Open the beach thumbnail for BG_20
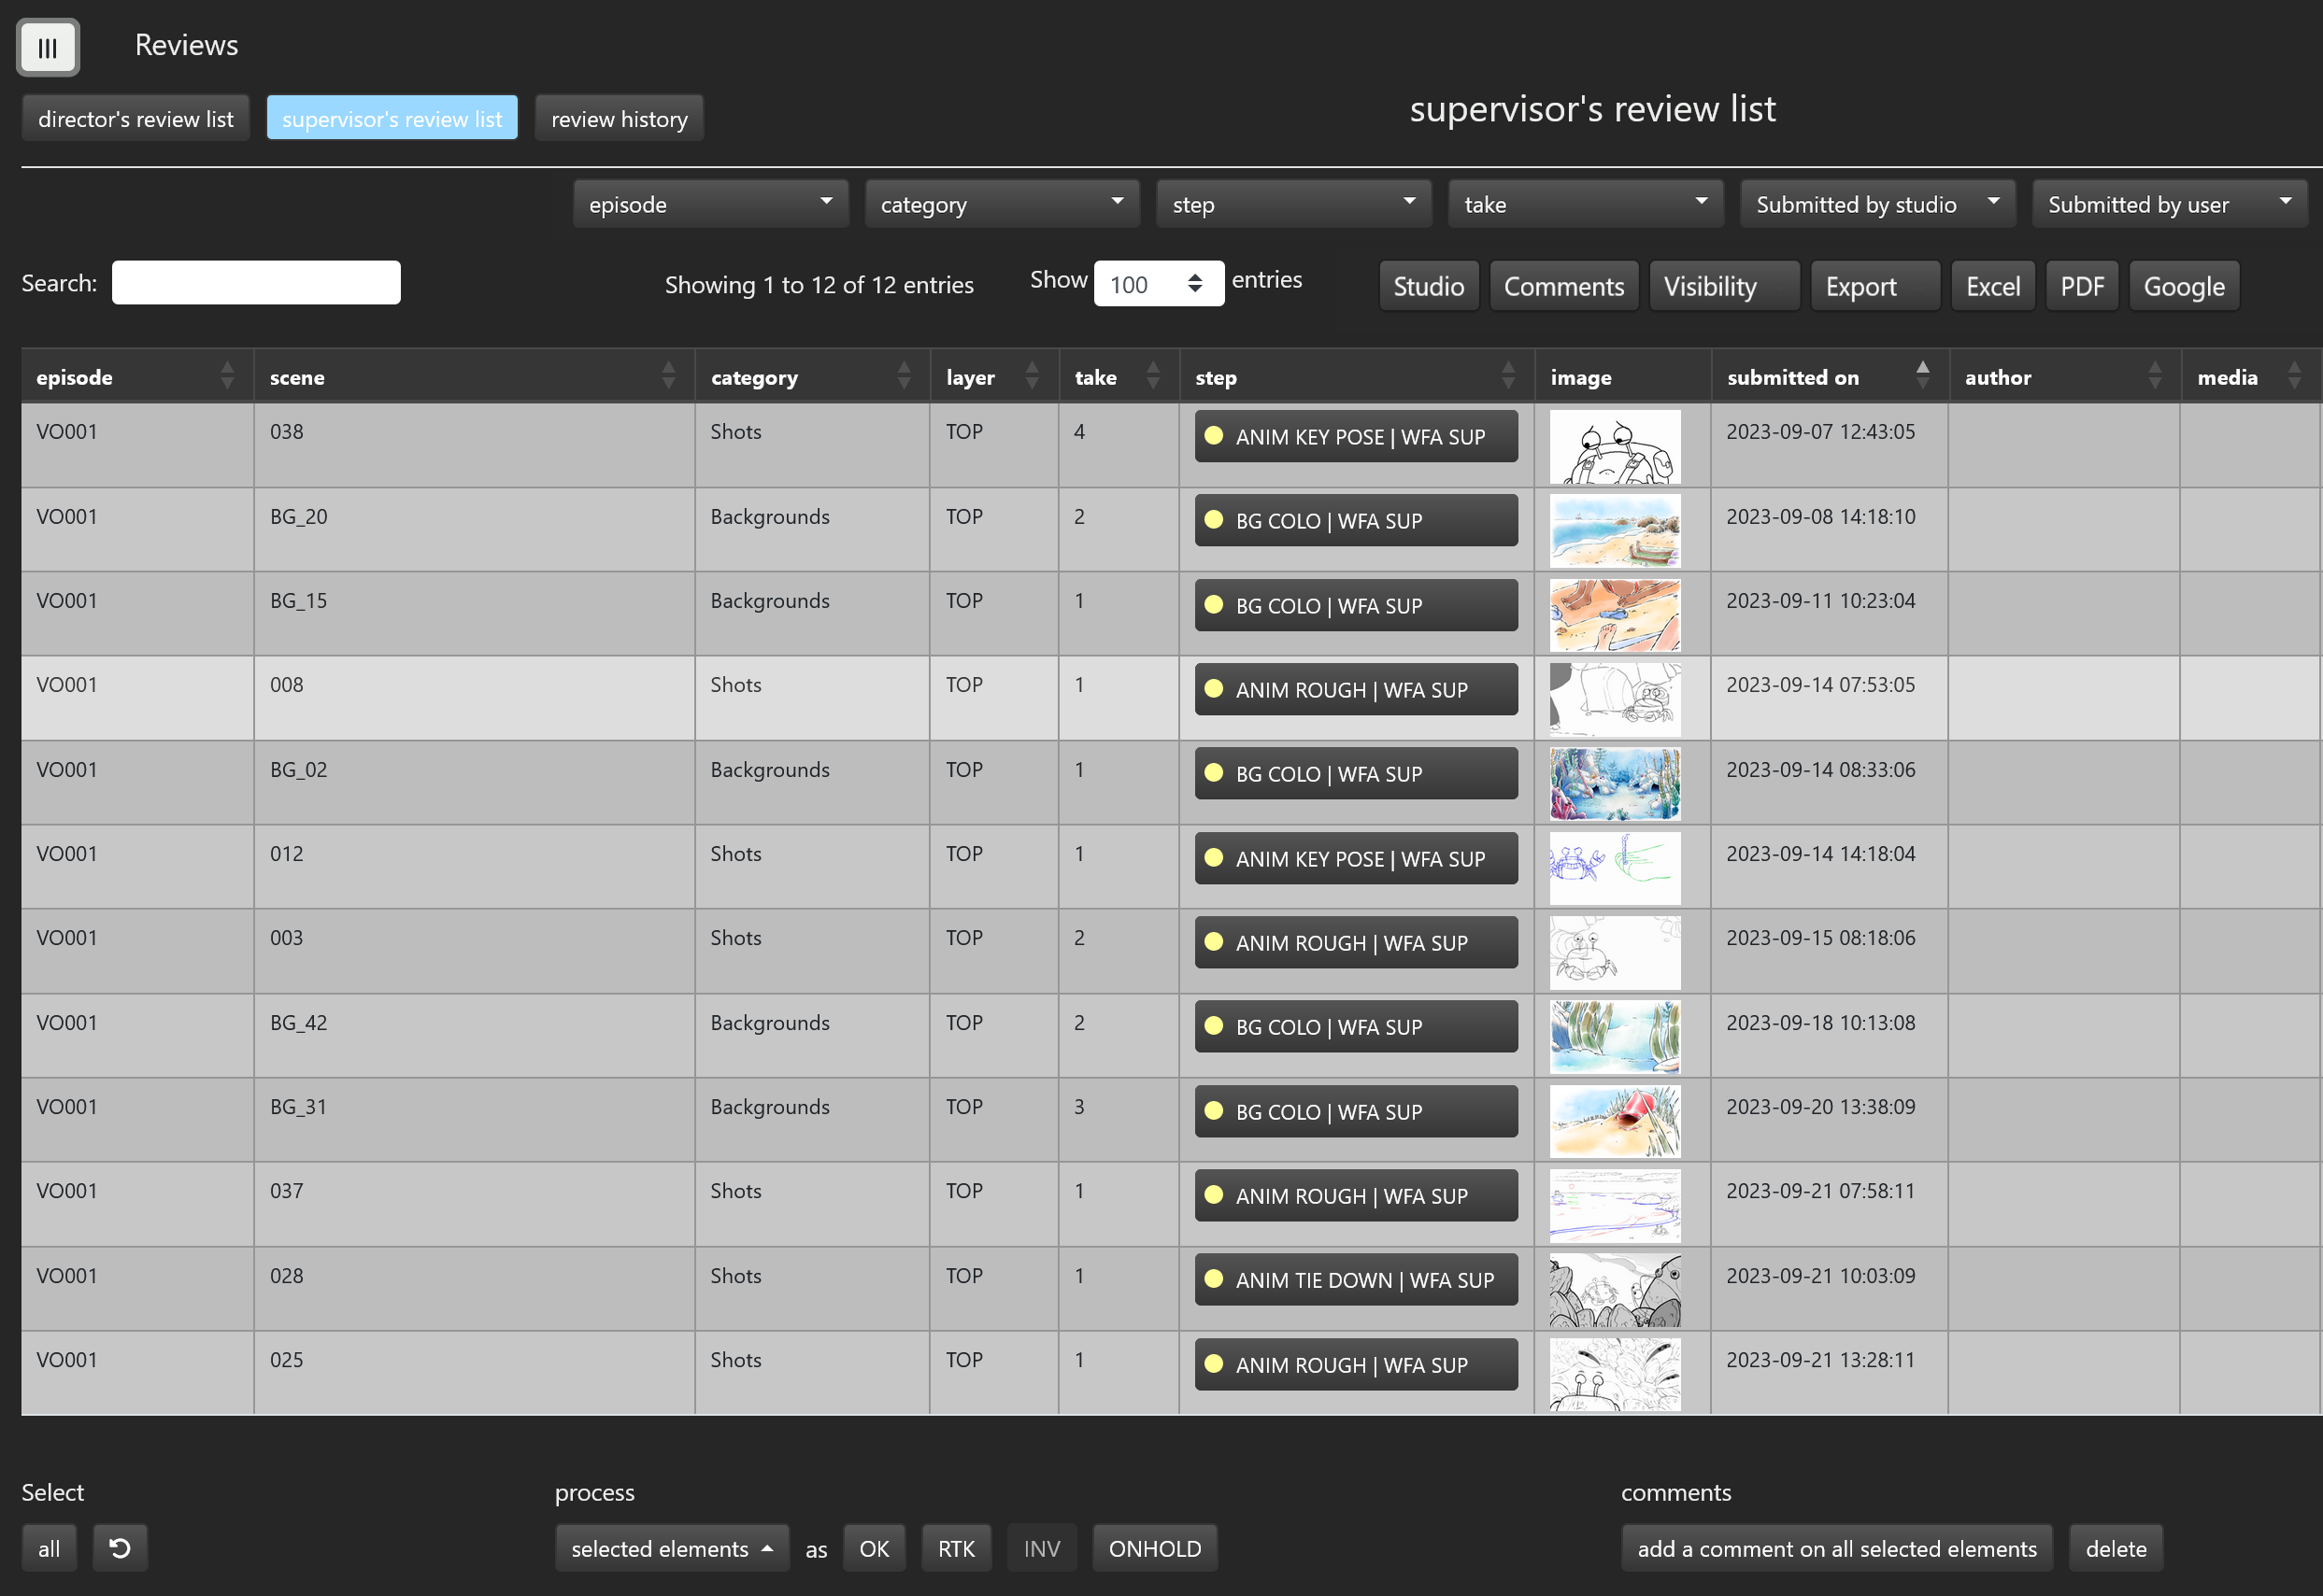 [x=1614, y=530]
